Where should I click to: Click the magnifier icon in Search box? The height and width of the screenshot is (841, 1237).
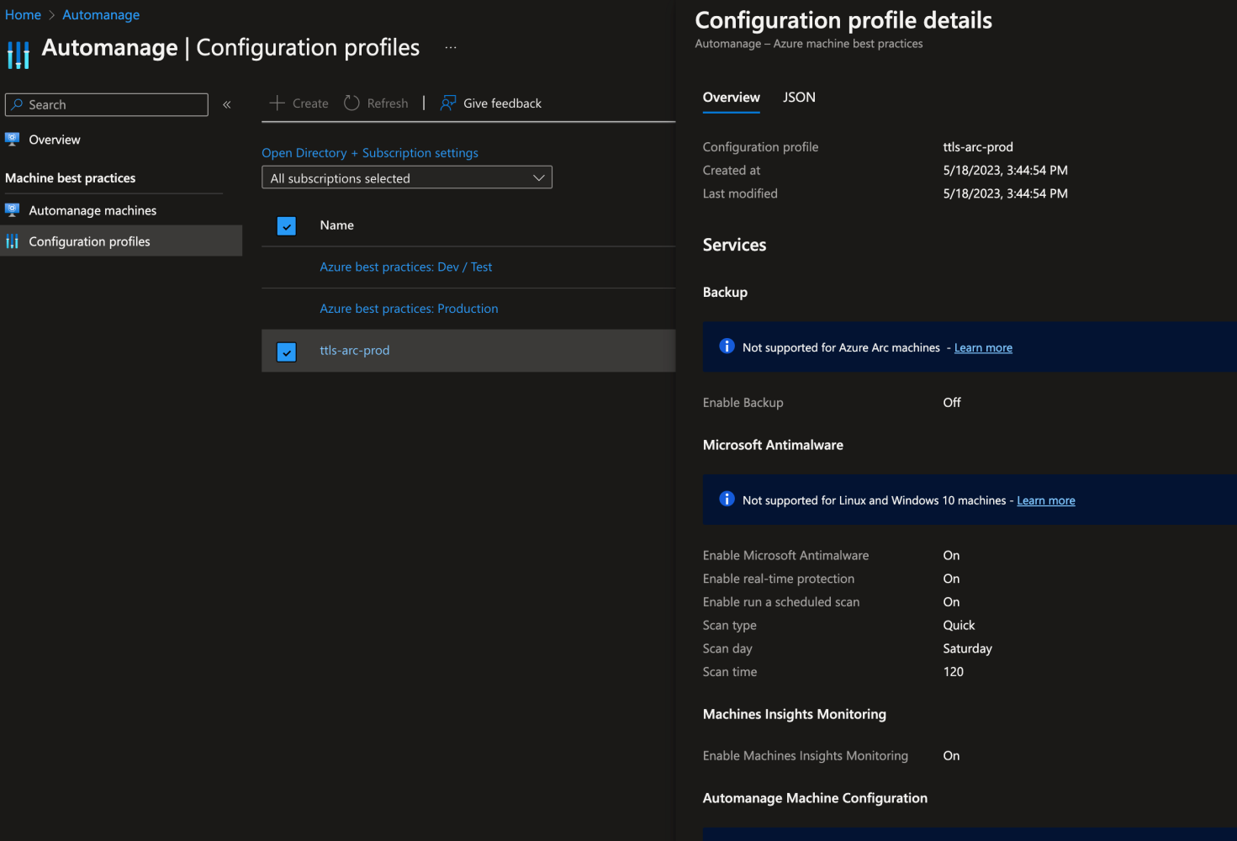(x=17, y=104)
